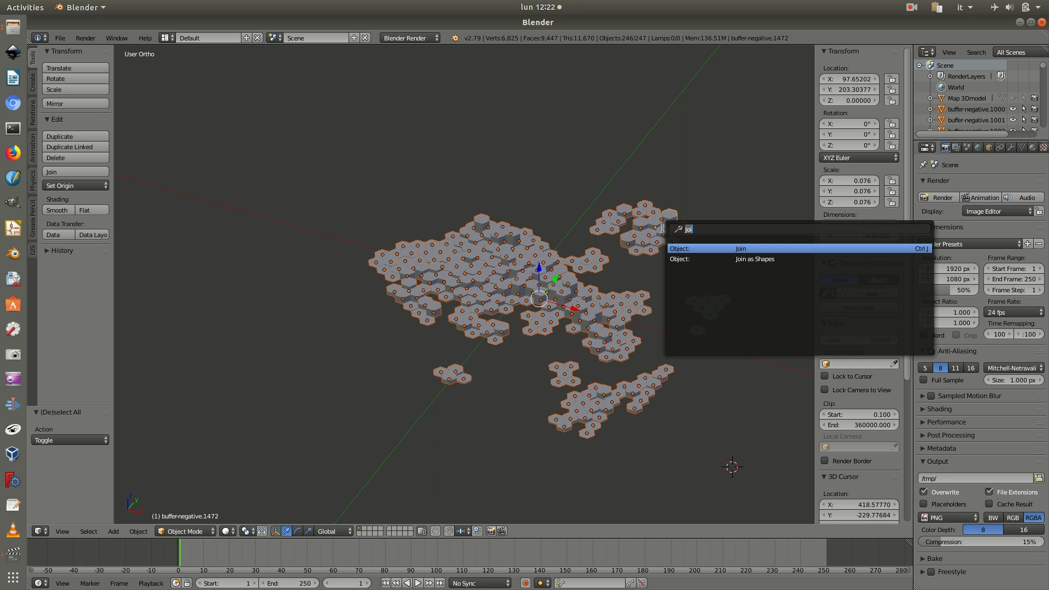Enable Placeholders checkbox
This screenshot has width=1049, height=590.
(923, 504)
